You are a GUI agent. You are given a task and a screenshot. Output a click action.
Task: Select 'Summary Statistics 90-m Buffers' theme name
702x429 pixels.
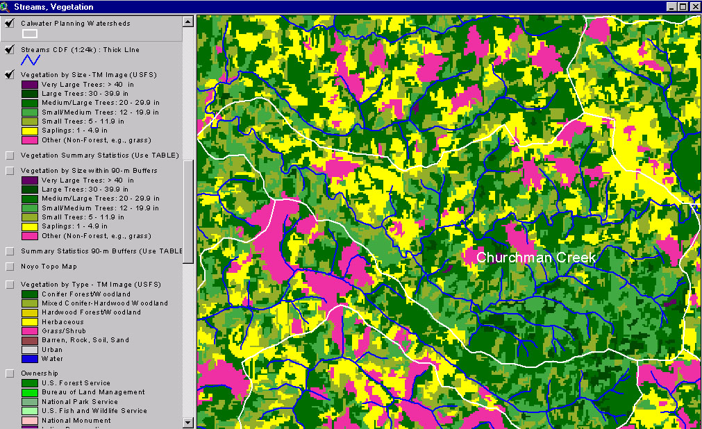point(101,251)
